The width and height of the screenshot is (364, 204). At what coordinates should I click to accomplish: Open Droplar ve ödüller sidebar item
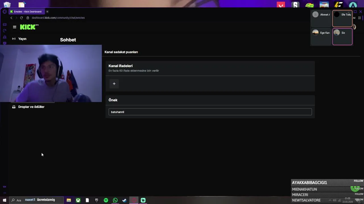coord(28,107)
